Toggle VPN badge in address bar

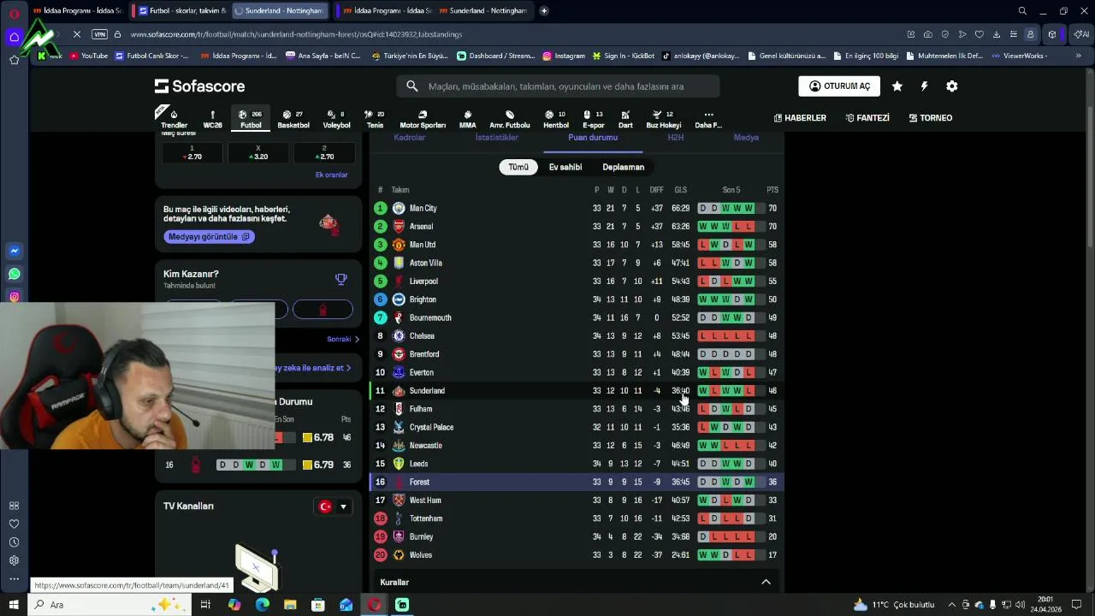(99, 34)
